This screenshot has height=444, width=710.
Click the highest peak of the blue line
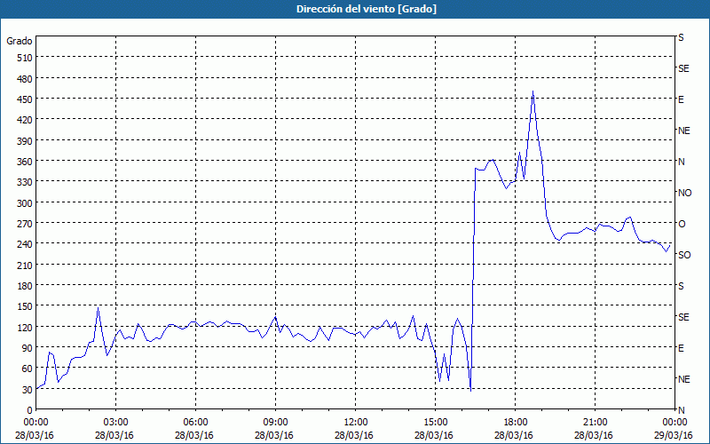pos(532,91)
